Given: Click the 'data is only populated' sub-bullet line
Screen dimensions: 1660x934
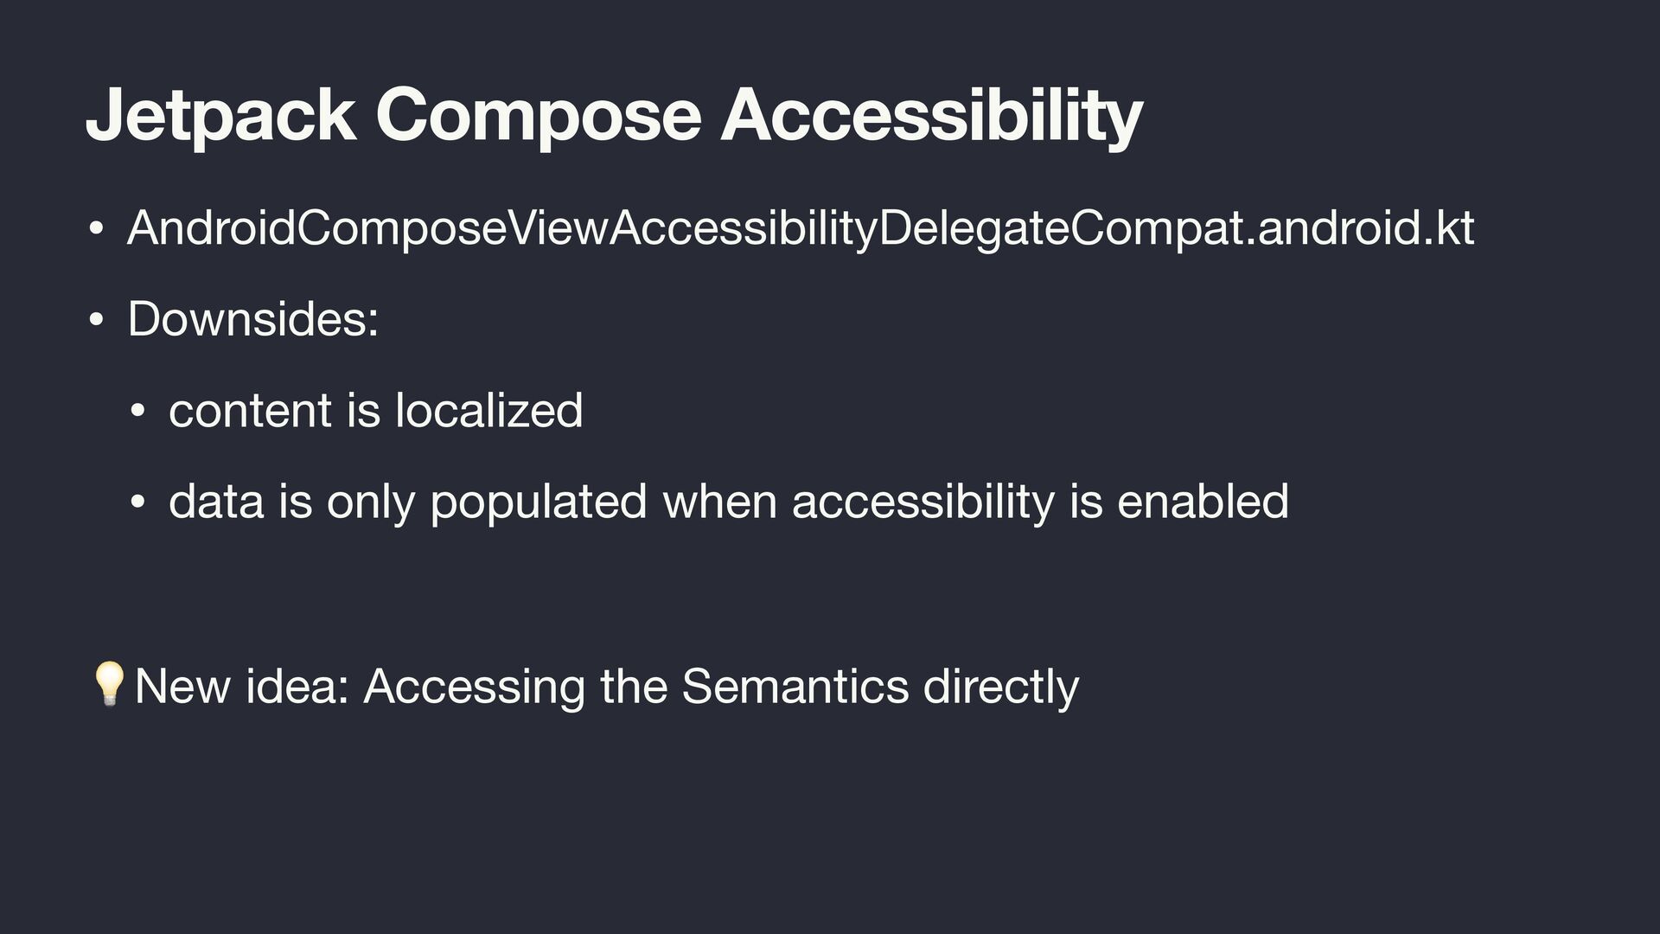Looking at the screenshot, I should (x=728, y=502).
